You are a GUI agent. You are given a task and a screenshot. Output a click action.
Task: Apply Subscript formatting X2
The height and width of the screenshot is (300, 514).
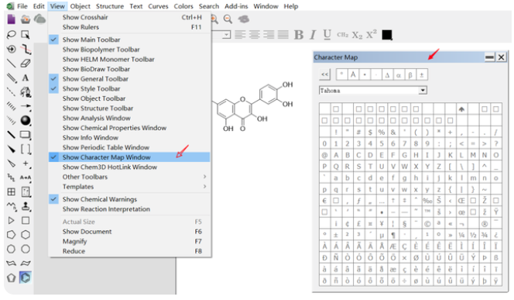tap(357, 35)
